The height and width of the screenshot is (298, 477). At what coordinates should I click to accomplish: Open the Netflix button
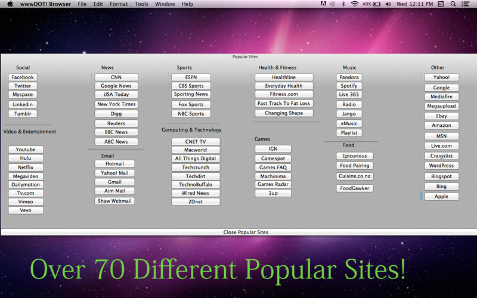pos(26,167)
